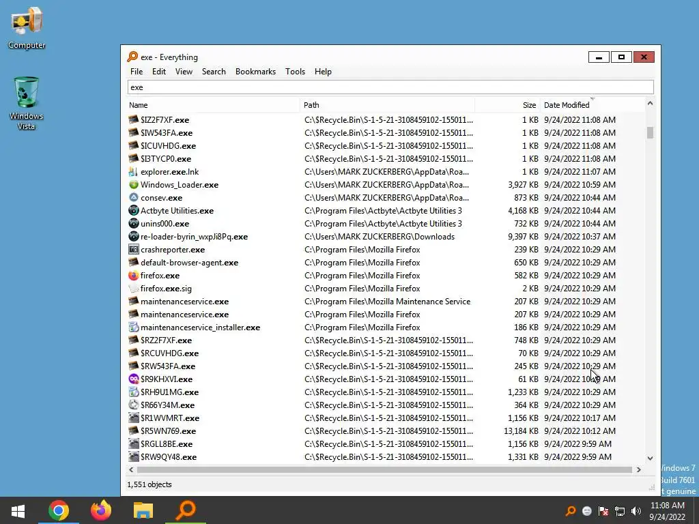Open the Windows Start button
699x524 pixels.
click(x=18, y=510)
